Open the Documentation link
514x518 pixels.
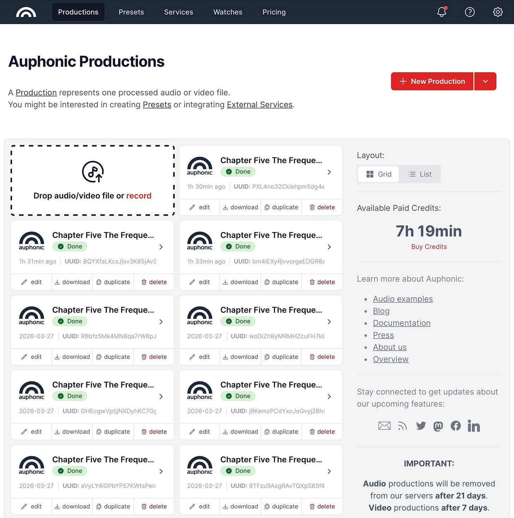click(x=402, y=323)
